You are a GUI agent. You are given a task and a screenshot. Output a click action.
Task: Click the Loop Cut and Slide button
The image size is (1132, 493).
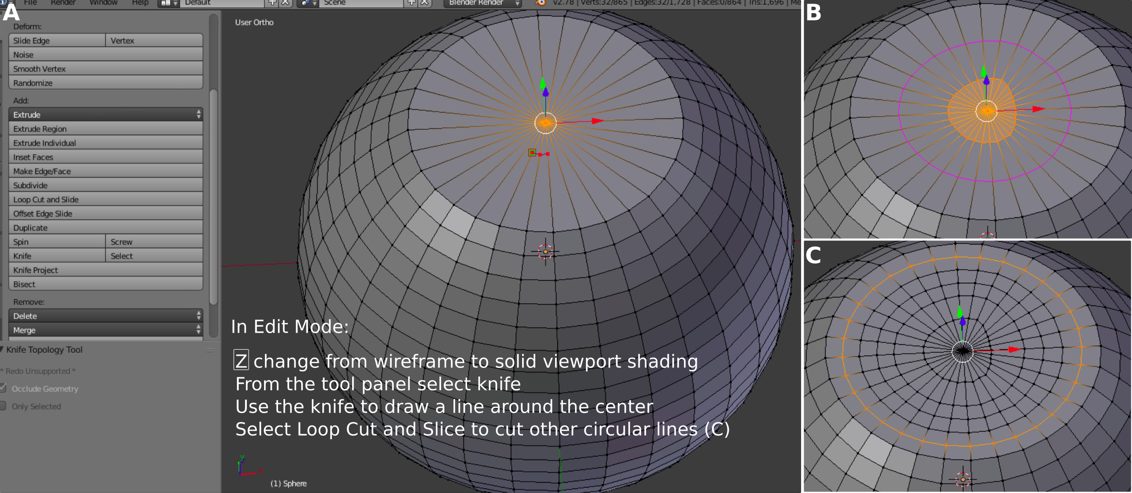pos(105,199)
